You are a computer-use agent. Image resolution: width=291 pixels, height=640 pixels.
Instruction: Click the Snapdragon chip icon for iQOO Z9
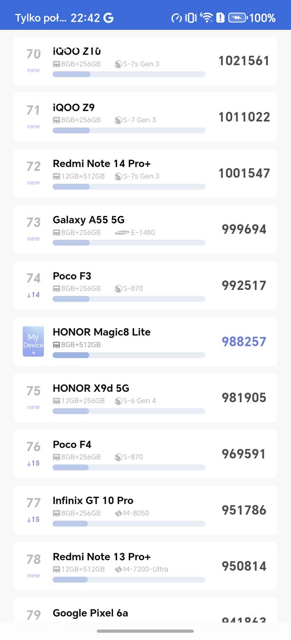click(x=118, y=120)
